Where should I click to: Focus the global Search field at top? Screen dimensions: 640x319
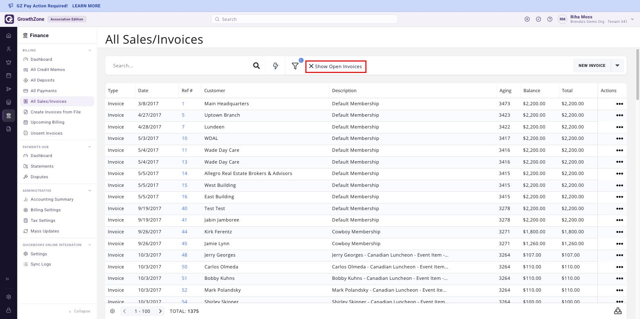pyautogui.click(x=304, y=19)
